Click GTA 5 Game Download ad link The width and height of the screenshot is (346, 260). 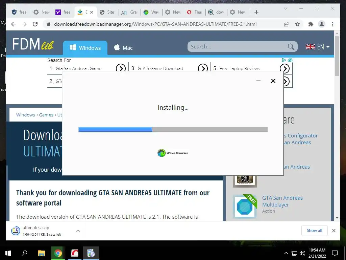point(160,68)
